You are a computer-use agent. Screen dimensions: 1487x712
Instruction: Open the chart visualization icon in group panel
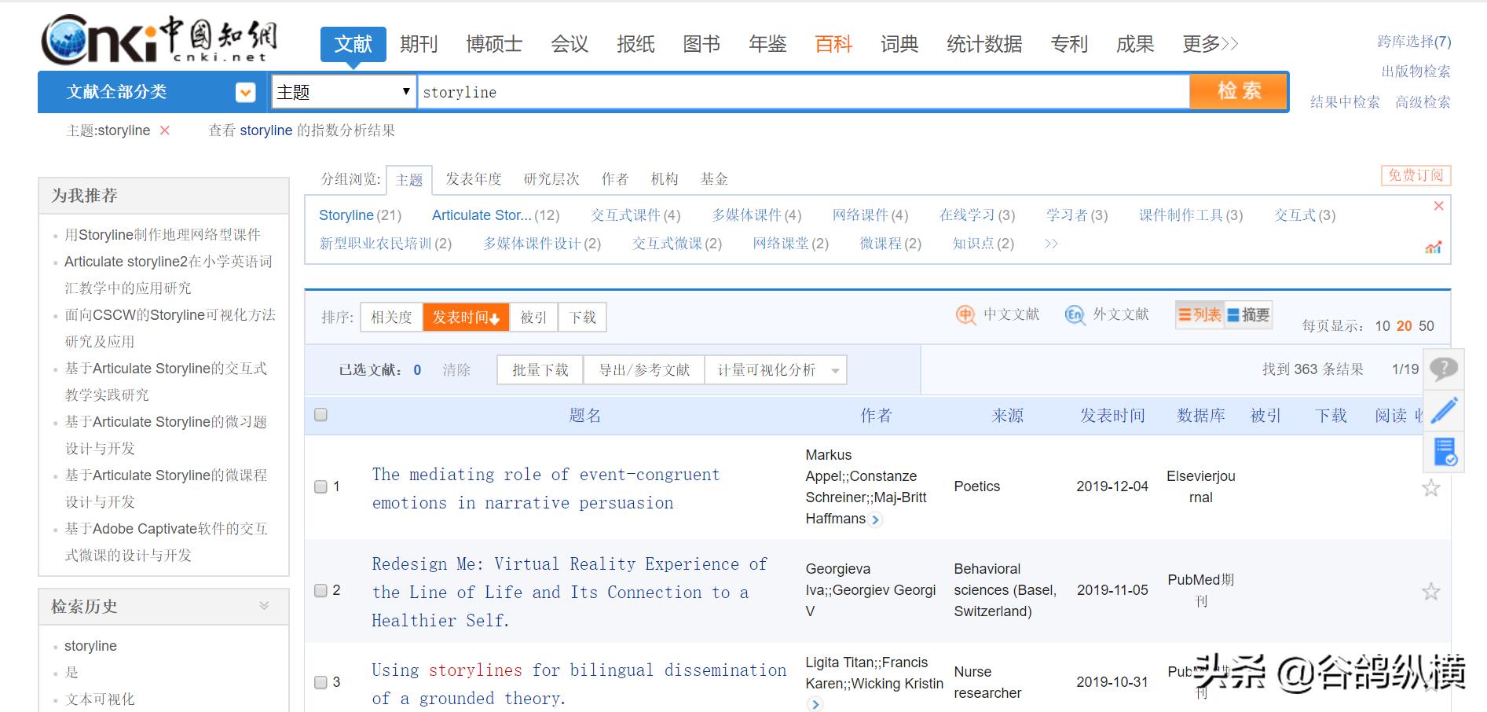click(x=1433, y=247)
